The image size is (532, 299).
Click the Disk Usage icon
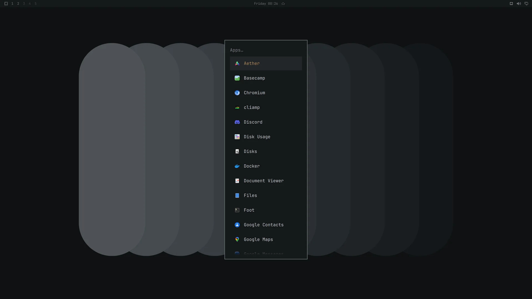237,137
